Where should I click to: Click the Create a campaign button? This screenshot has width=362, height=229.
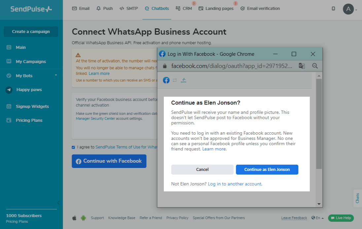(31, 32)
